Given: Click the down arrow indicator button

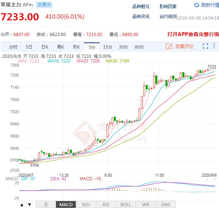Looking at the screenshot, I should pyautogui.click(x=29, y=205).
